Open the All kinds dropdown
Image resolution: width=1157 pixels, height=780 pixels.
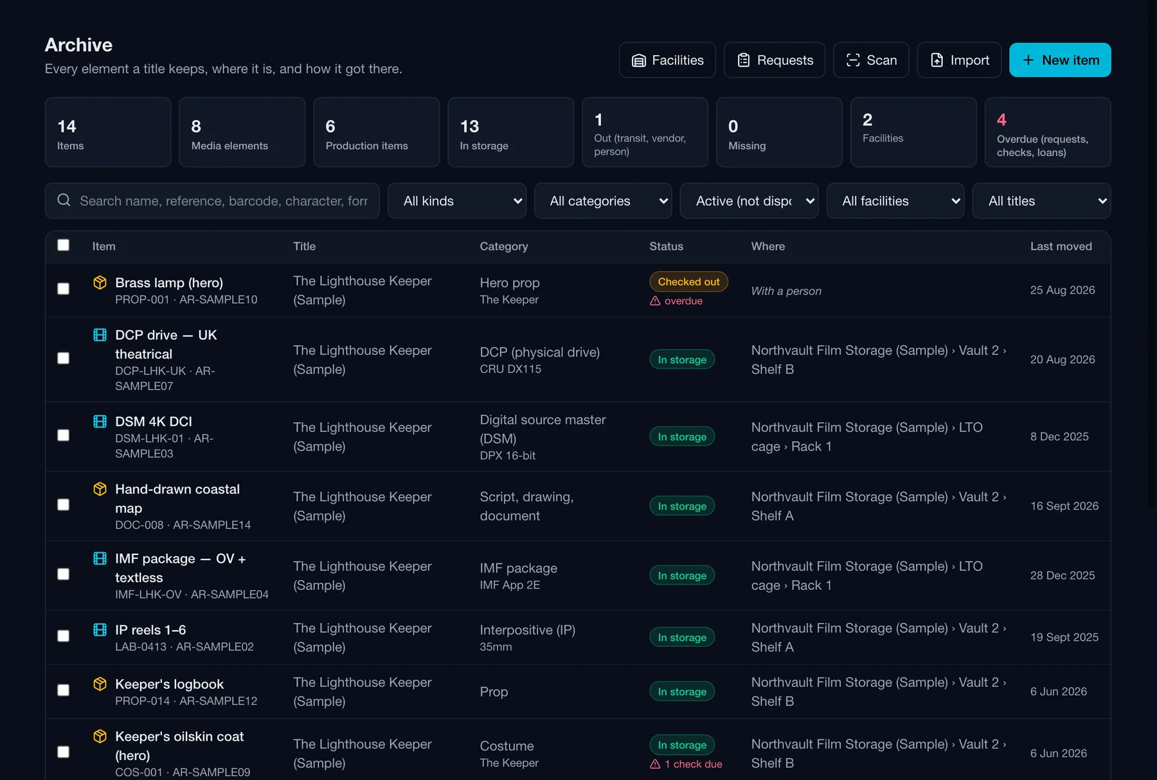pyautogui.click(x=457, y=201)
